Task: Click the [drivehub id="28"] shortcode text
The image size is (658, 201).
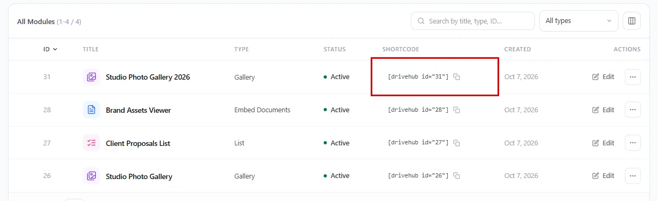Action: pyautogui.click(x=418, y=110)
